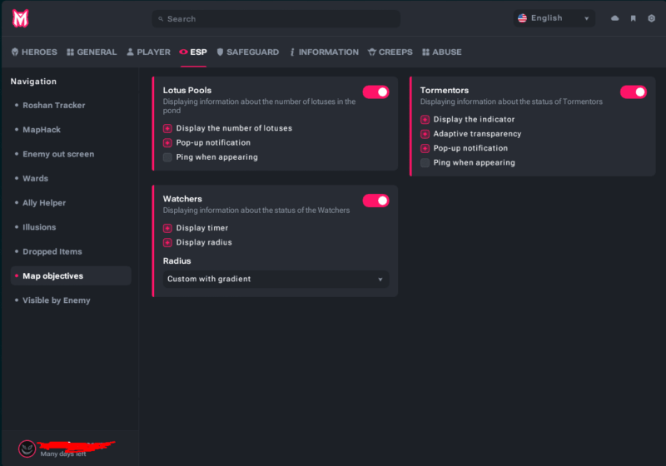Click the Creeps tab icon

[372, 52]
